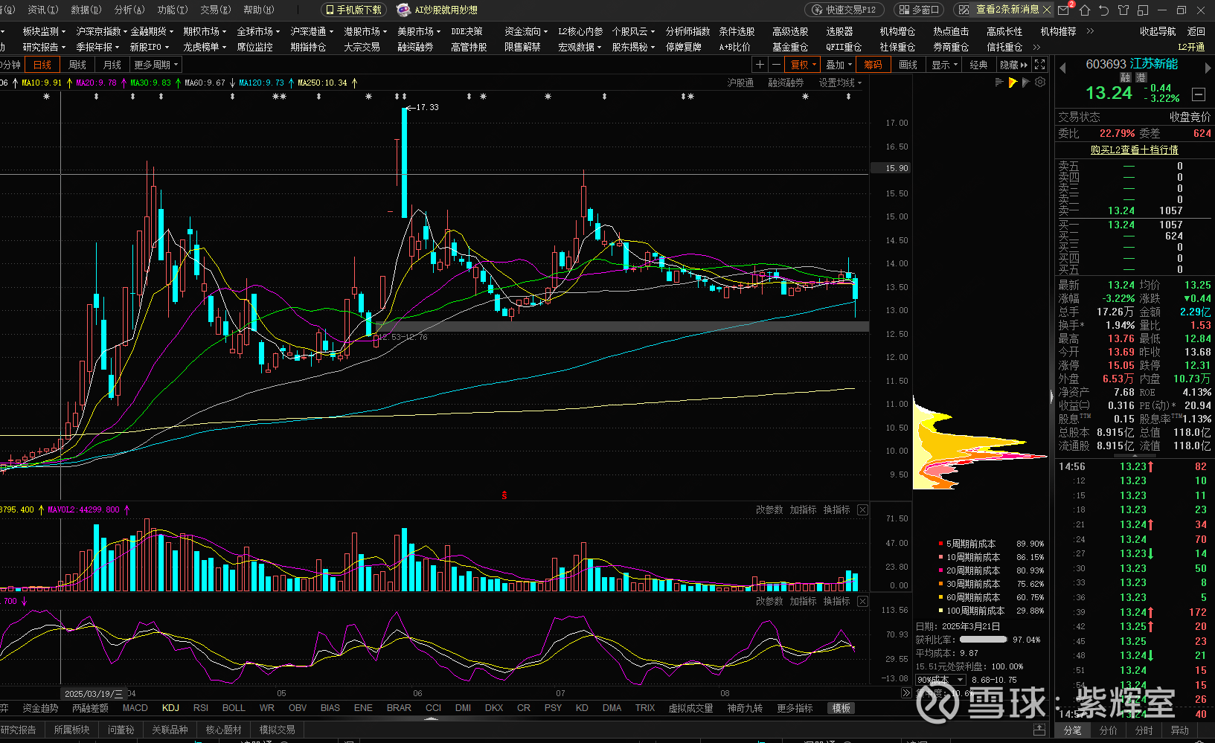Expand 资金流向 dropdown in navigation
The height and width of the screenshot is (743, 1215).
click(525, 31)
